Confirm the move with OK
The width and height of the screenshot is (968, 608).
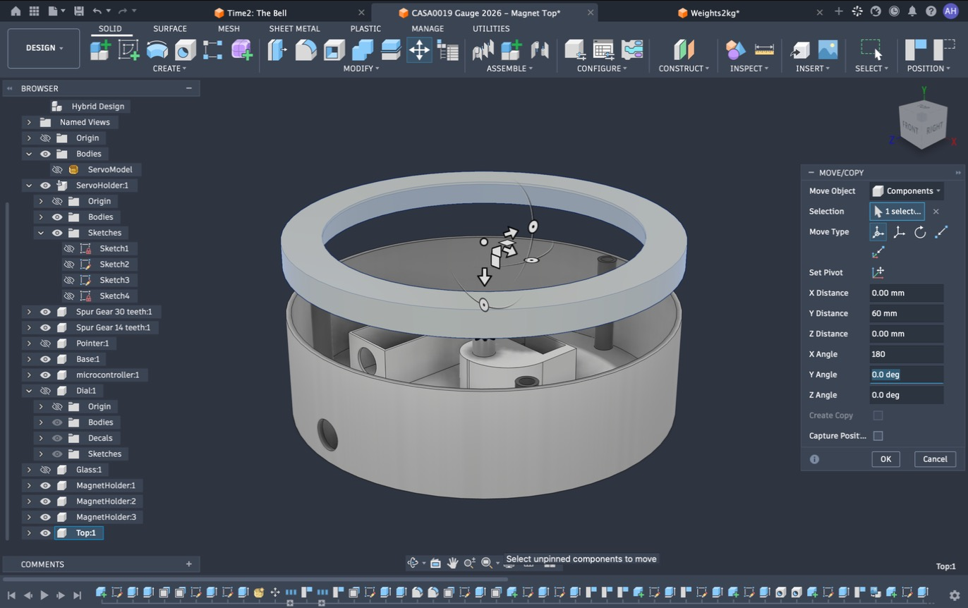(885, 459)
